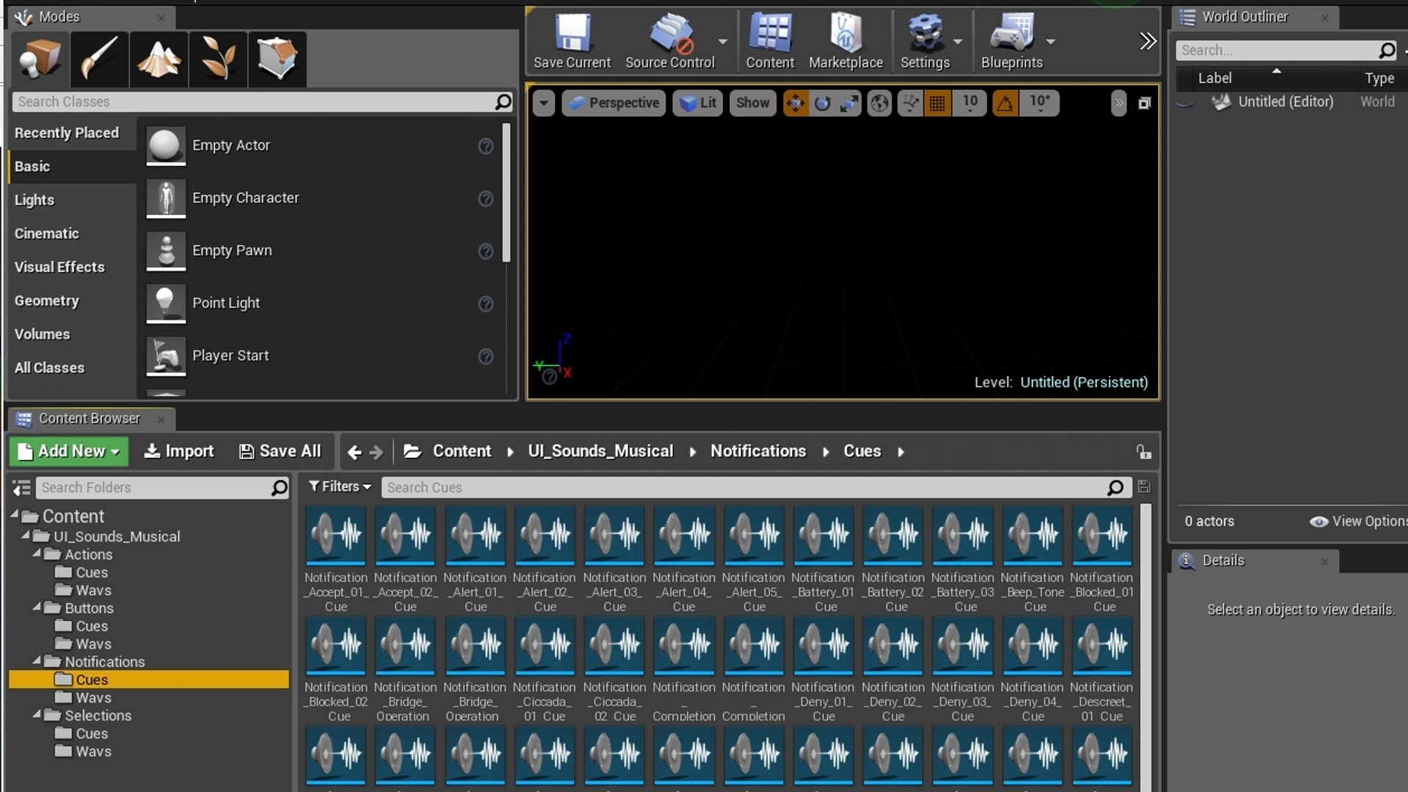Open the Perspective view dropdown
This screenshot has height=792, width=1408.
pos(613,103)
